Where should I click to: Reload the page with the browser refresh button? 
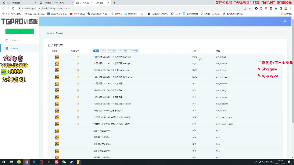[x=13, y=8]
